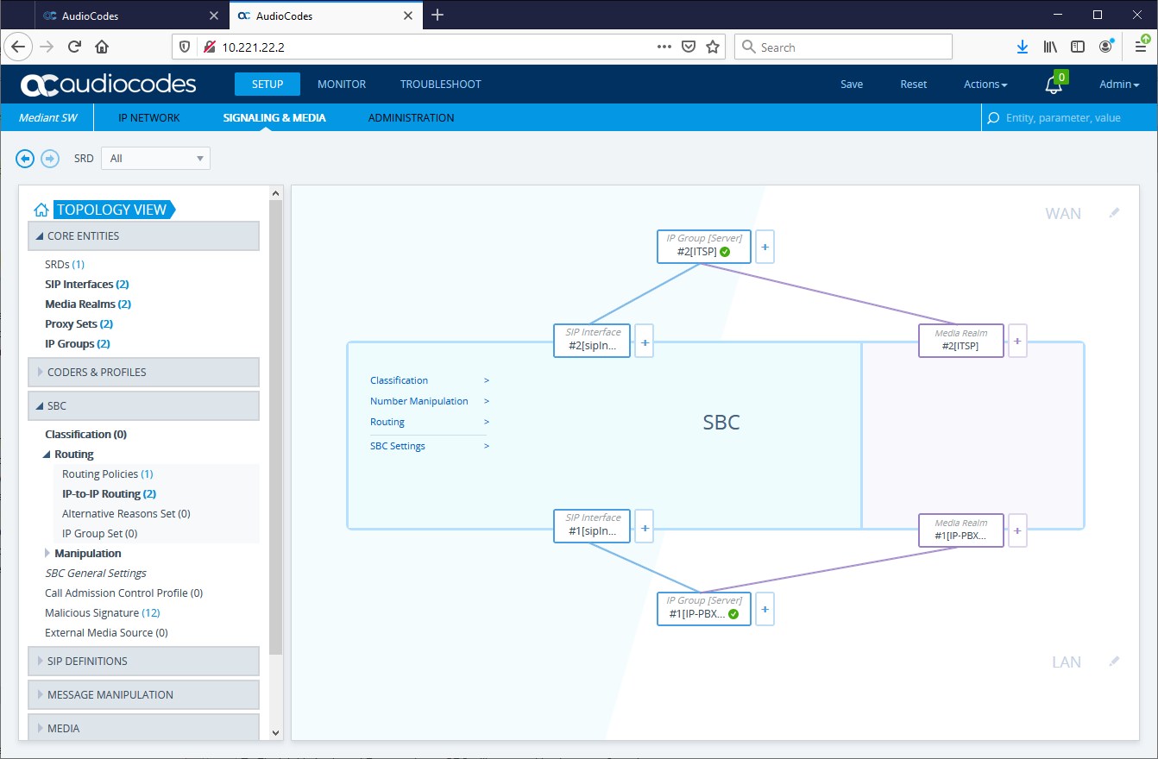Click the plus button beside Media Realm #2
The width and height of the screenshot is (1158, 759).
tap(1017, 341)
